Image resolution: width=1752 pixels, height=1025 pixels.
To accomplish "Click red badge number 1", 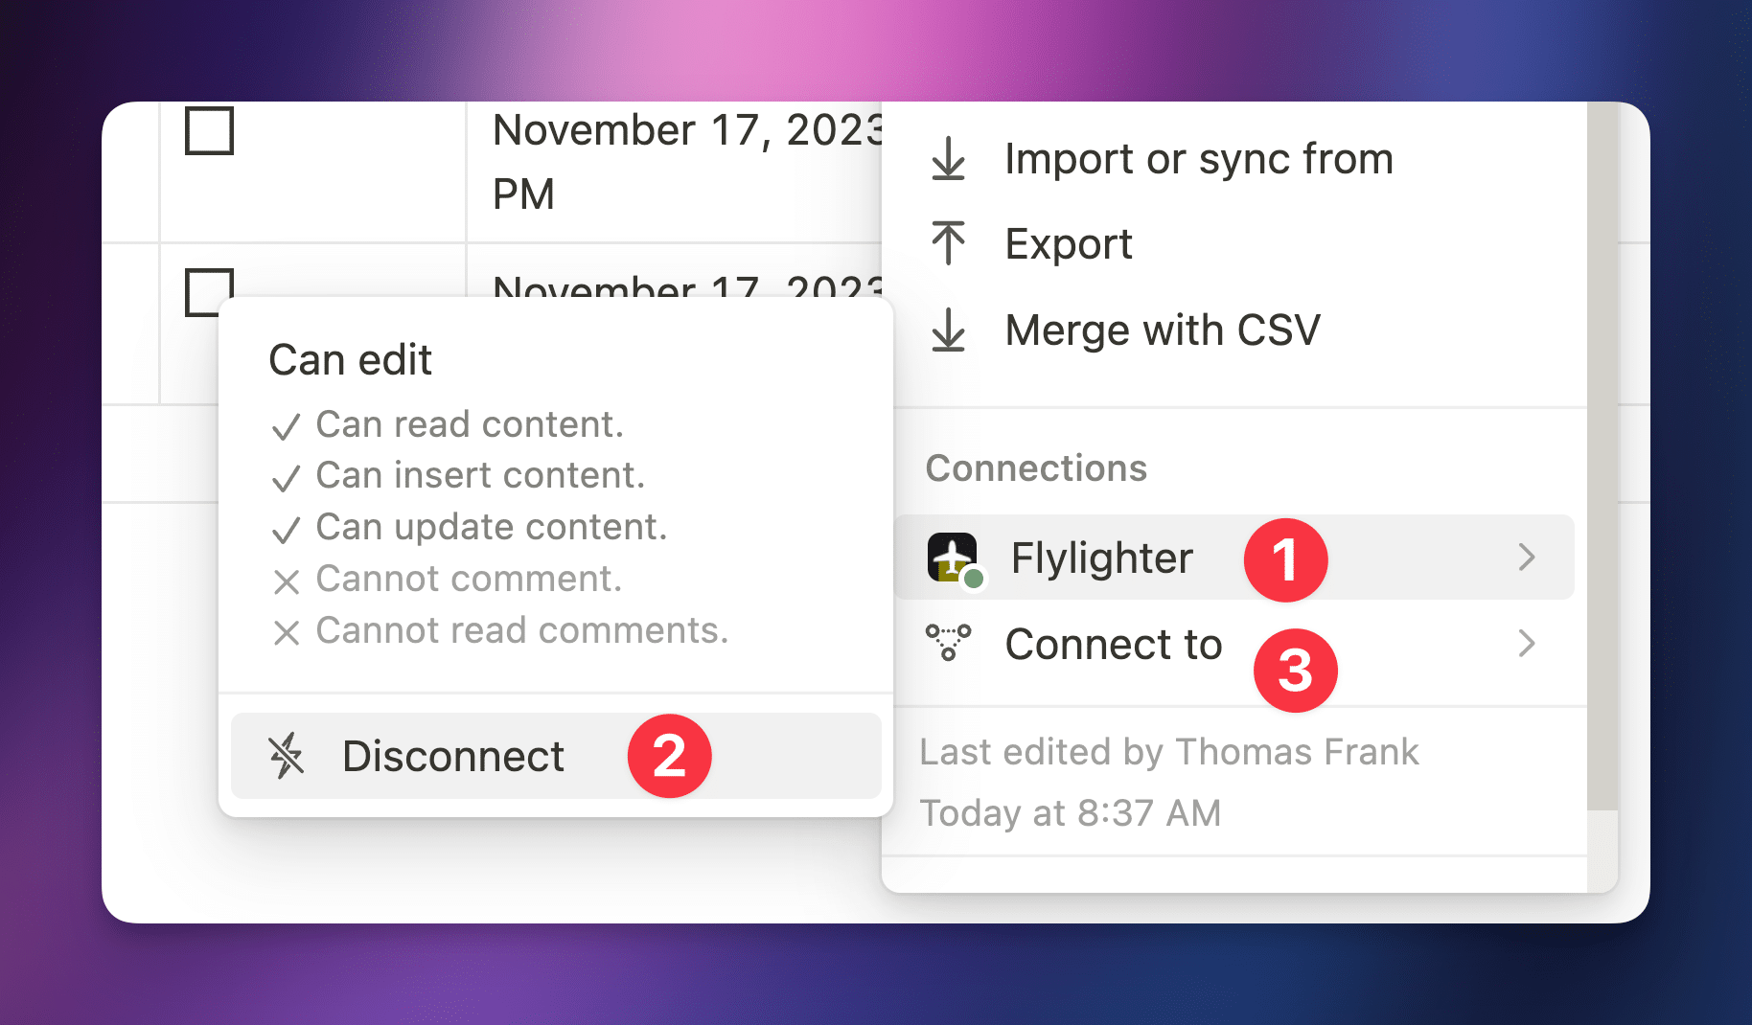I will click(x=1285, y=560).
